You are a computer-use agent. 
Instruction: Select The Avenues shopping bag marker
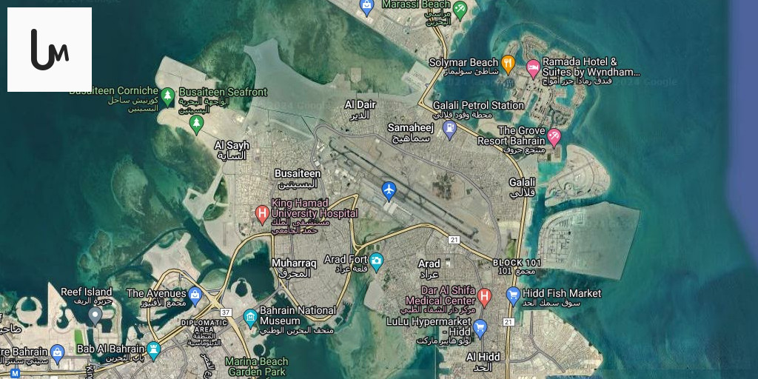click(x=195, y=295)
